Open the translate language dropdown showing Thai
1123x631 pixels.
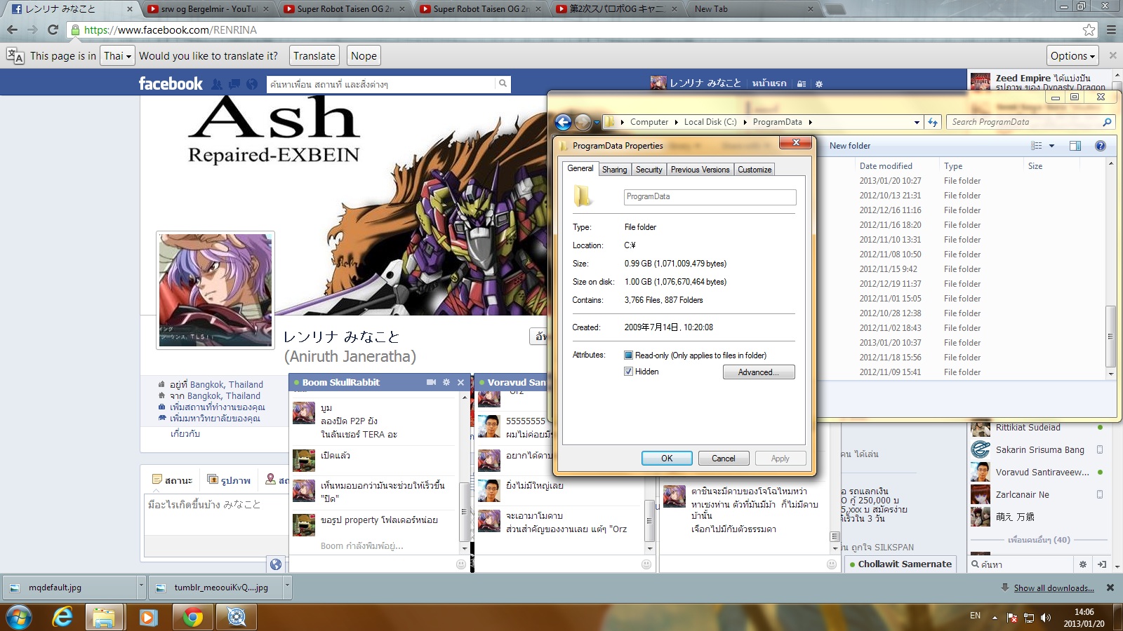tap(117, 56)
